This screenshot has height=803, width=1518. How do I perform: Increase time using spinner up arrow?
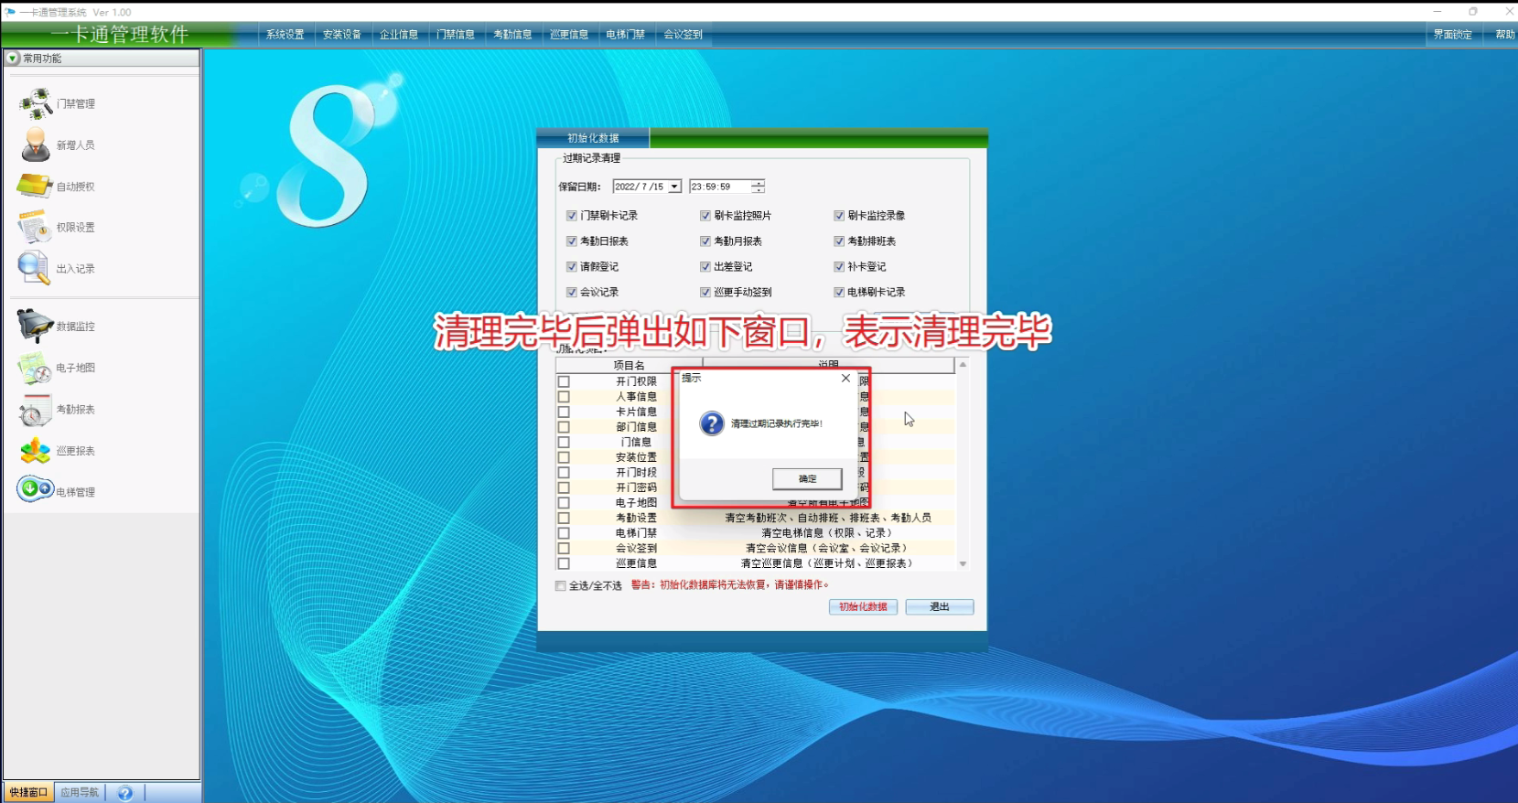click(x=758, y=183)
